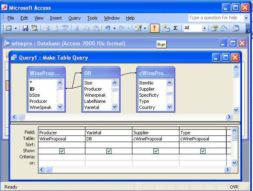Open the Query Type dropdown arrow

[145, 29]
